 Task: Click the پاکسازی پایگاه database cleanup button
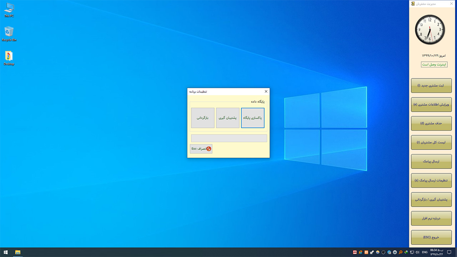tap(253, 118)
